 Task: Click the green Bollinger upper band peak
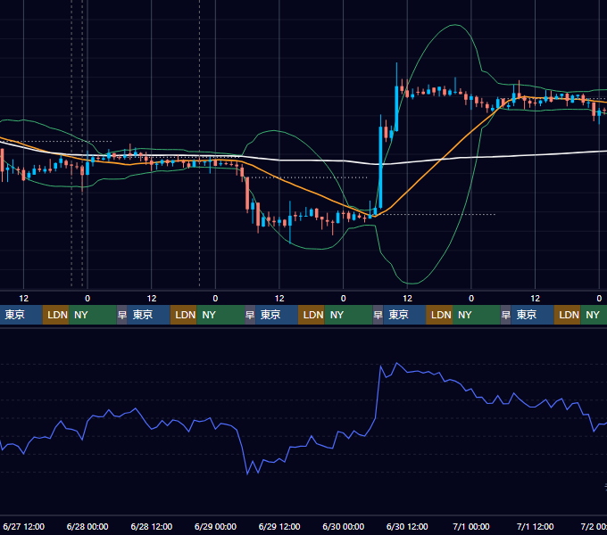(455, 25)
